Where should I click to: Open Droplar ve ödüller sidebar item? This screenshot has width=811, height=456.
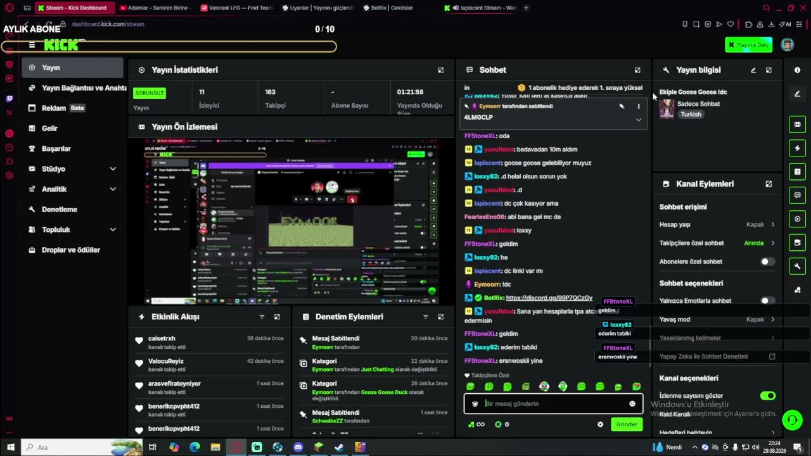click(73, 250)
